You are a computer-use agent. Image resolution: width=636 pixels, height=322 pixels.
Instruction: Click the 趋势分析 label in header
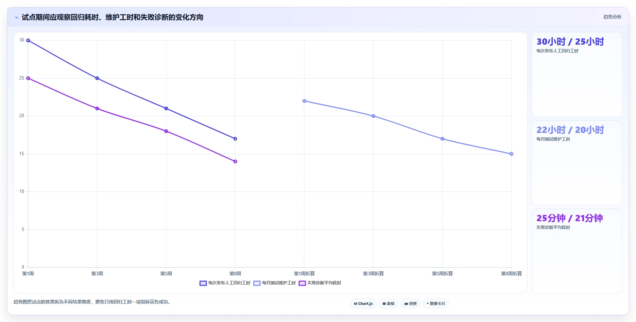612,17
